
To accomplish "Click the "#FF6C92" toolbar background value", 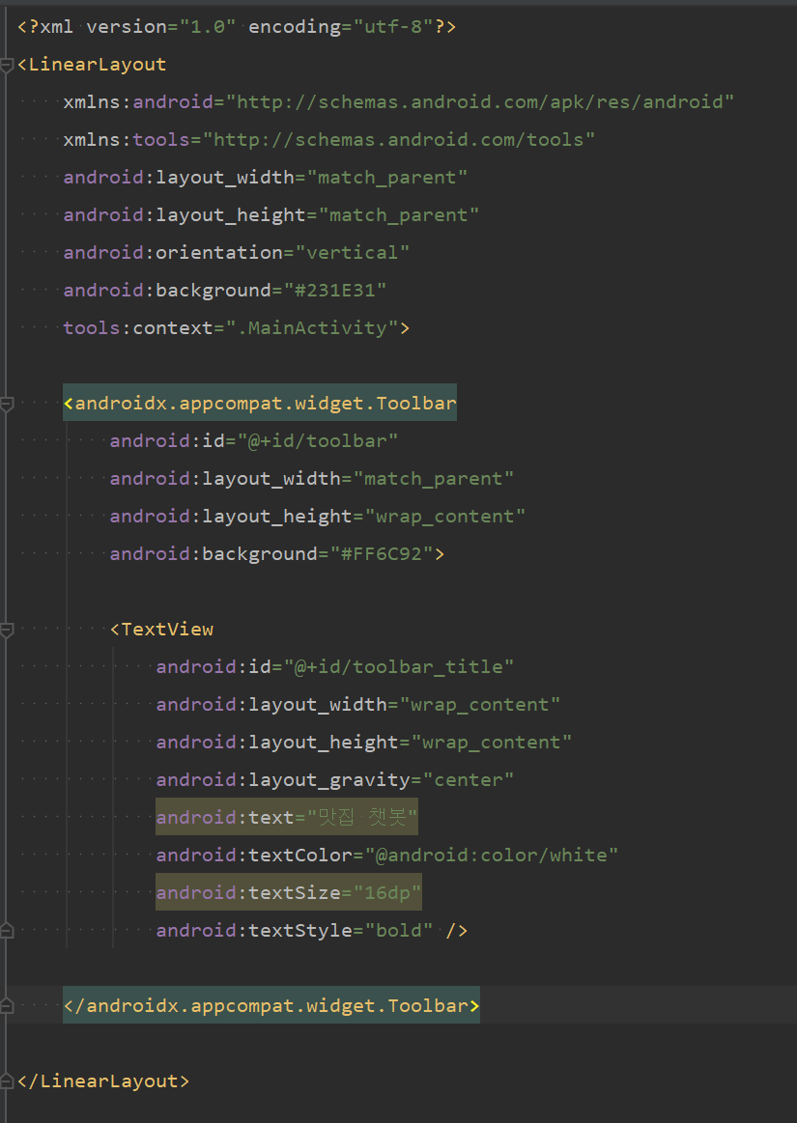I will 382,553.
